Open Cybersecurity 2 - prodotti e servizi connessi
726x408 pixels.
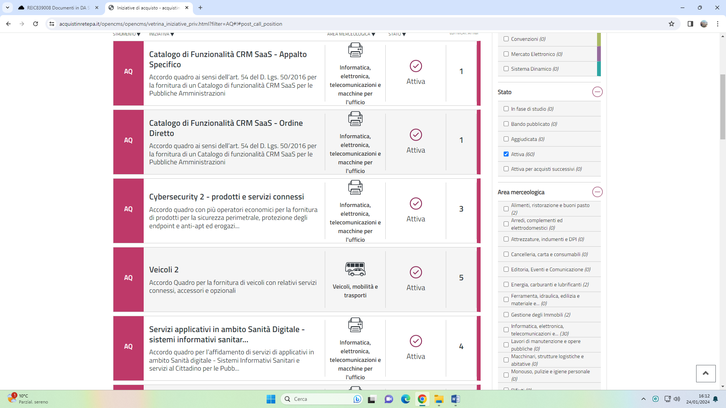click(x=226, y=197)
